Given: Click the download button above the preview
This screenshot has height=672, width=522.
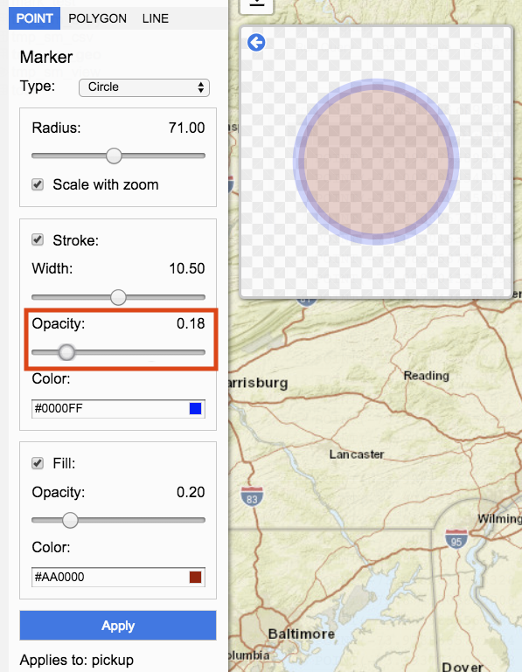Looking at the screenshot, I should pyautogui.click(x=256, y=5).
